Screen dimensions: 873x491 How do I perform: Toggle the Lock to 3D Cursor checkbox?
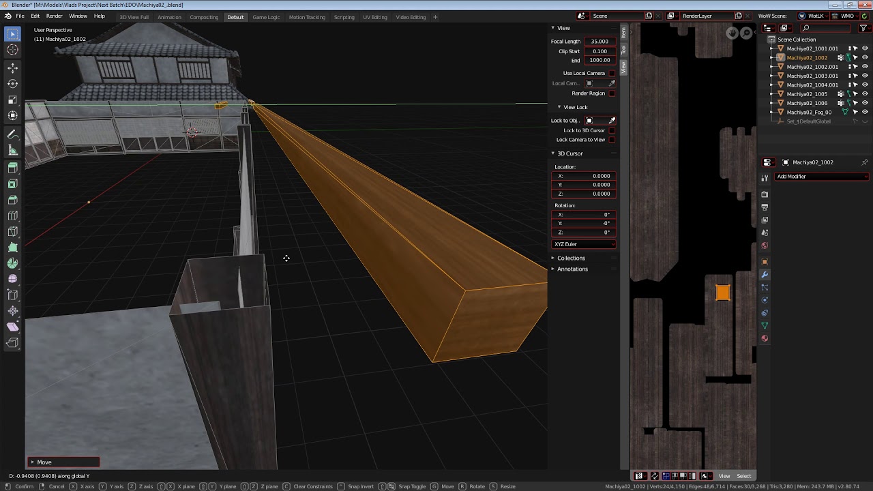(611, 130)
